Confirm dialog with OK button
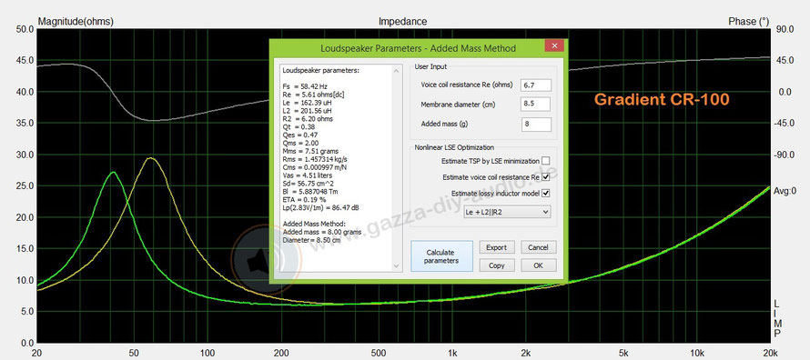Screen dimensions: 810x360 pyautogui.click(x=538, y=265)
